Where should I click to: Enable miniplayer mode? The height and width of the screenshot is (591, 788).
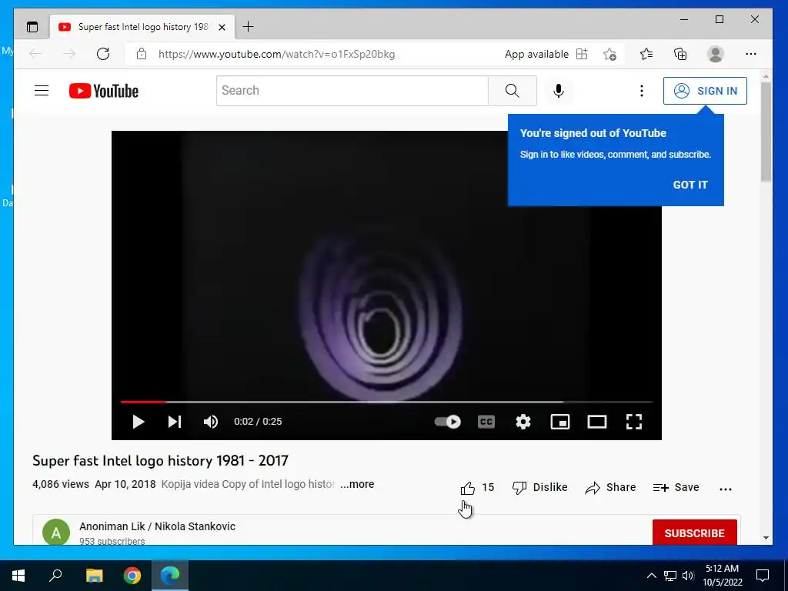coord(560,422)
